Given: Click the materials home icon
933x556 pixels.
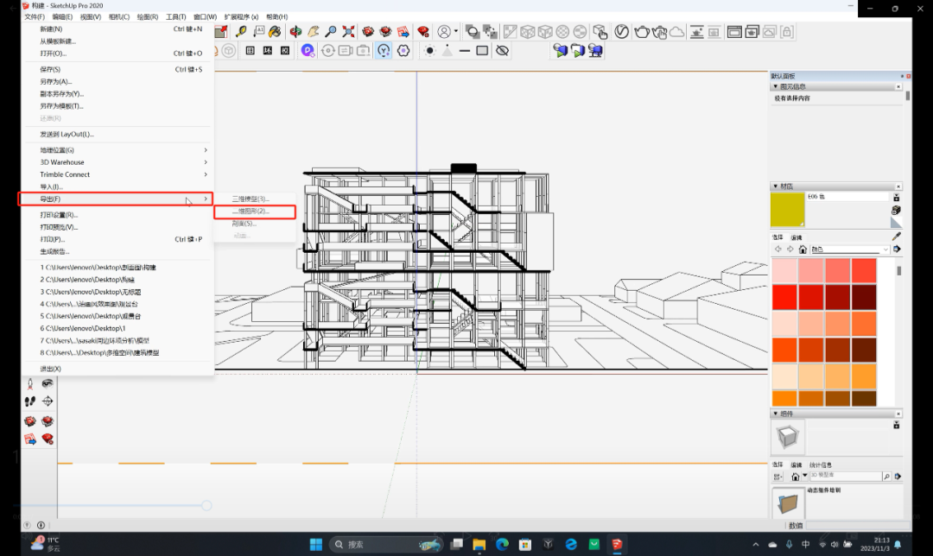Looking at the screenshot, I should [803, 250].
